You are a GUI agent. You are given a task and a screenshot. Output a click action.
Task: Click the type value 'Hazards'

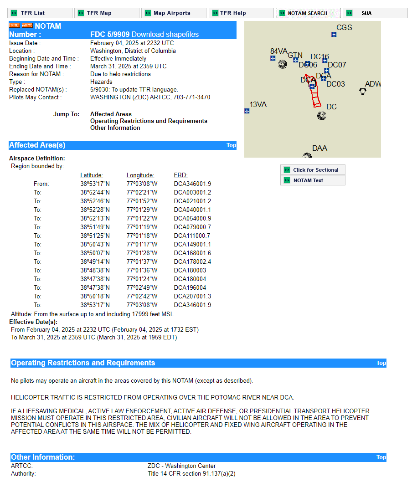(x=101, y=82)
